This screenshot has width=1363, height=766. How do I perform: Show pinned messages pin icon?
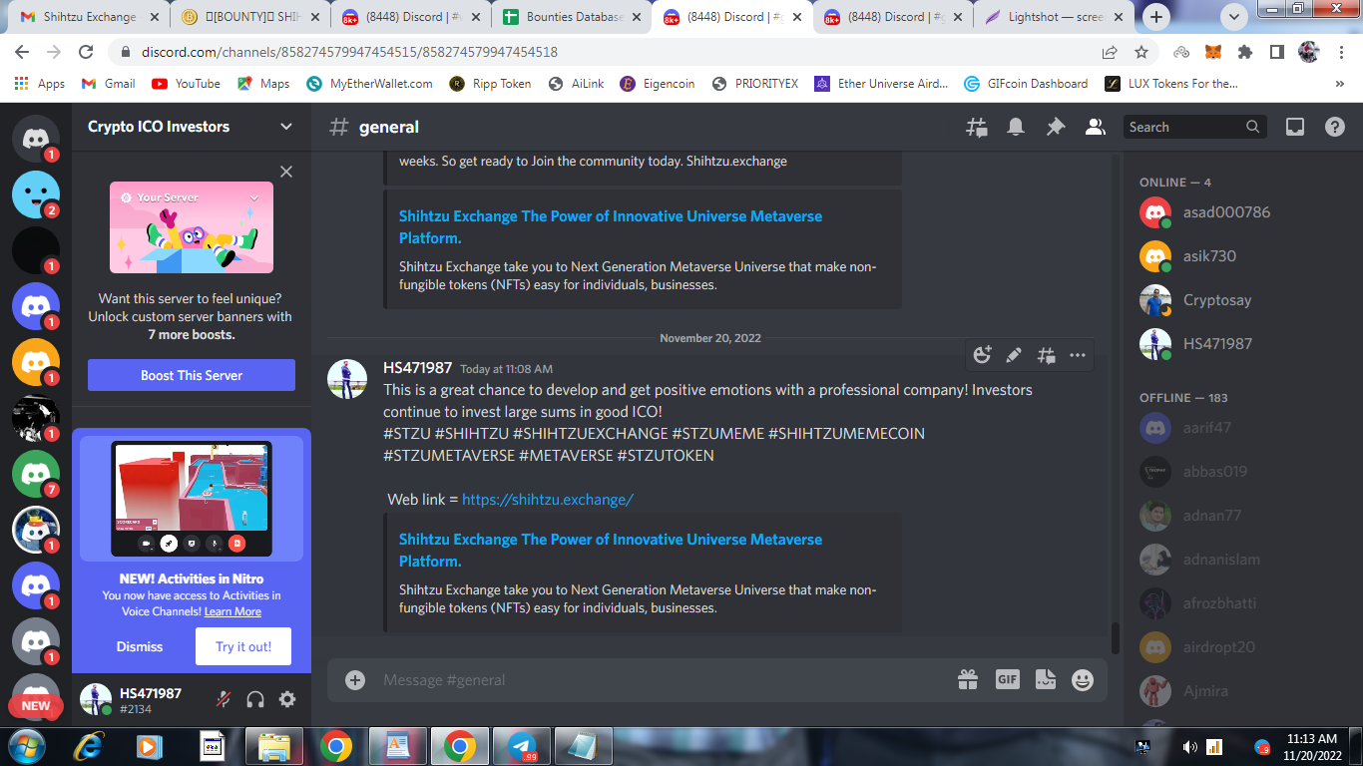pos(1056,127)
